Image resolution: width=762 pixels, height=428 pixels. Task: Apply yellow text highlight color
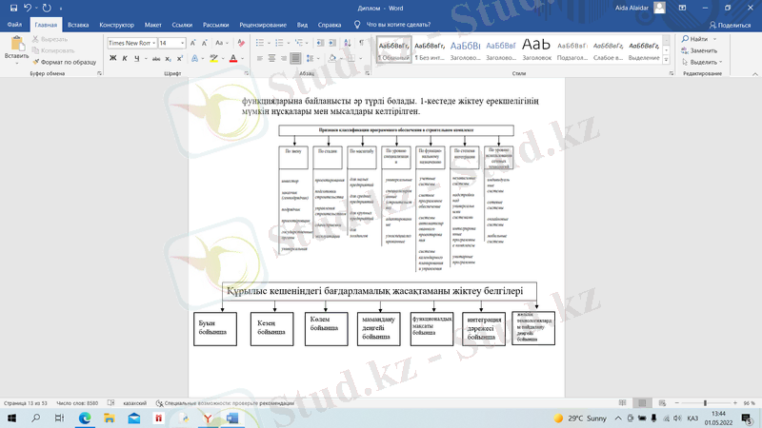[x=213, y=58]
